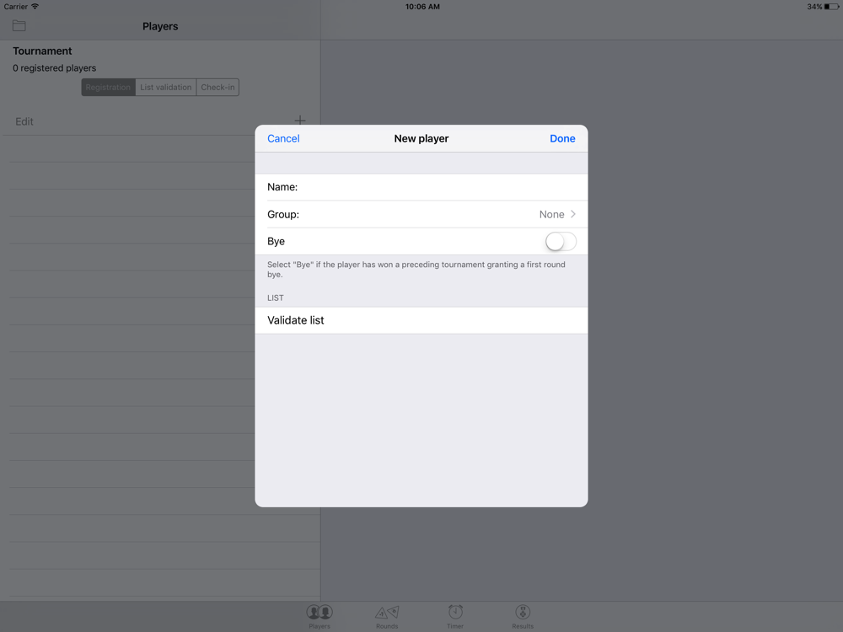Tap the Bye explanation help text
Image resolution: width=843 pixels, height=632 pixels.
click(416, 270)
